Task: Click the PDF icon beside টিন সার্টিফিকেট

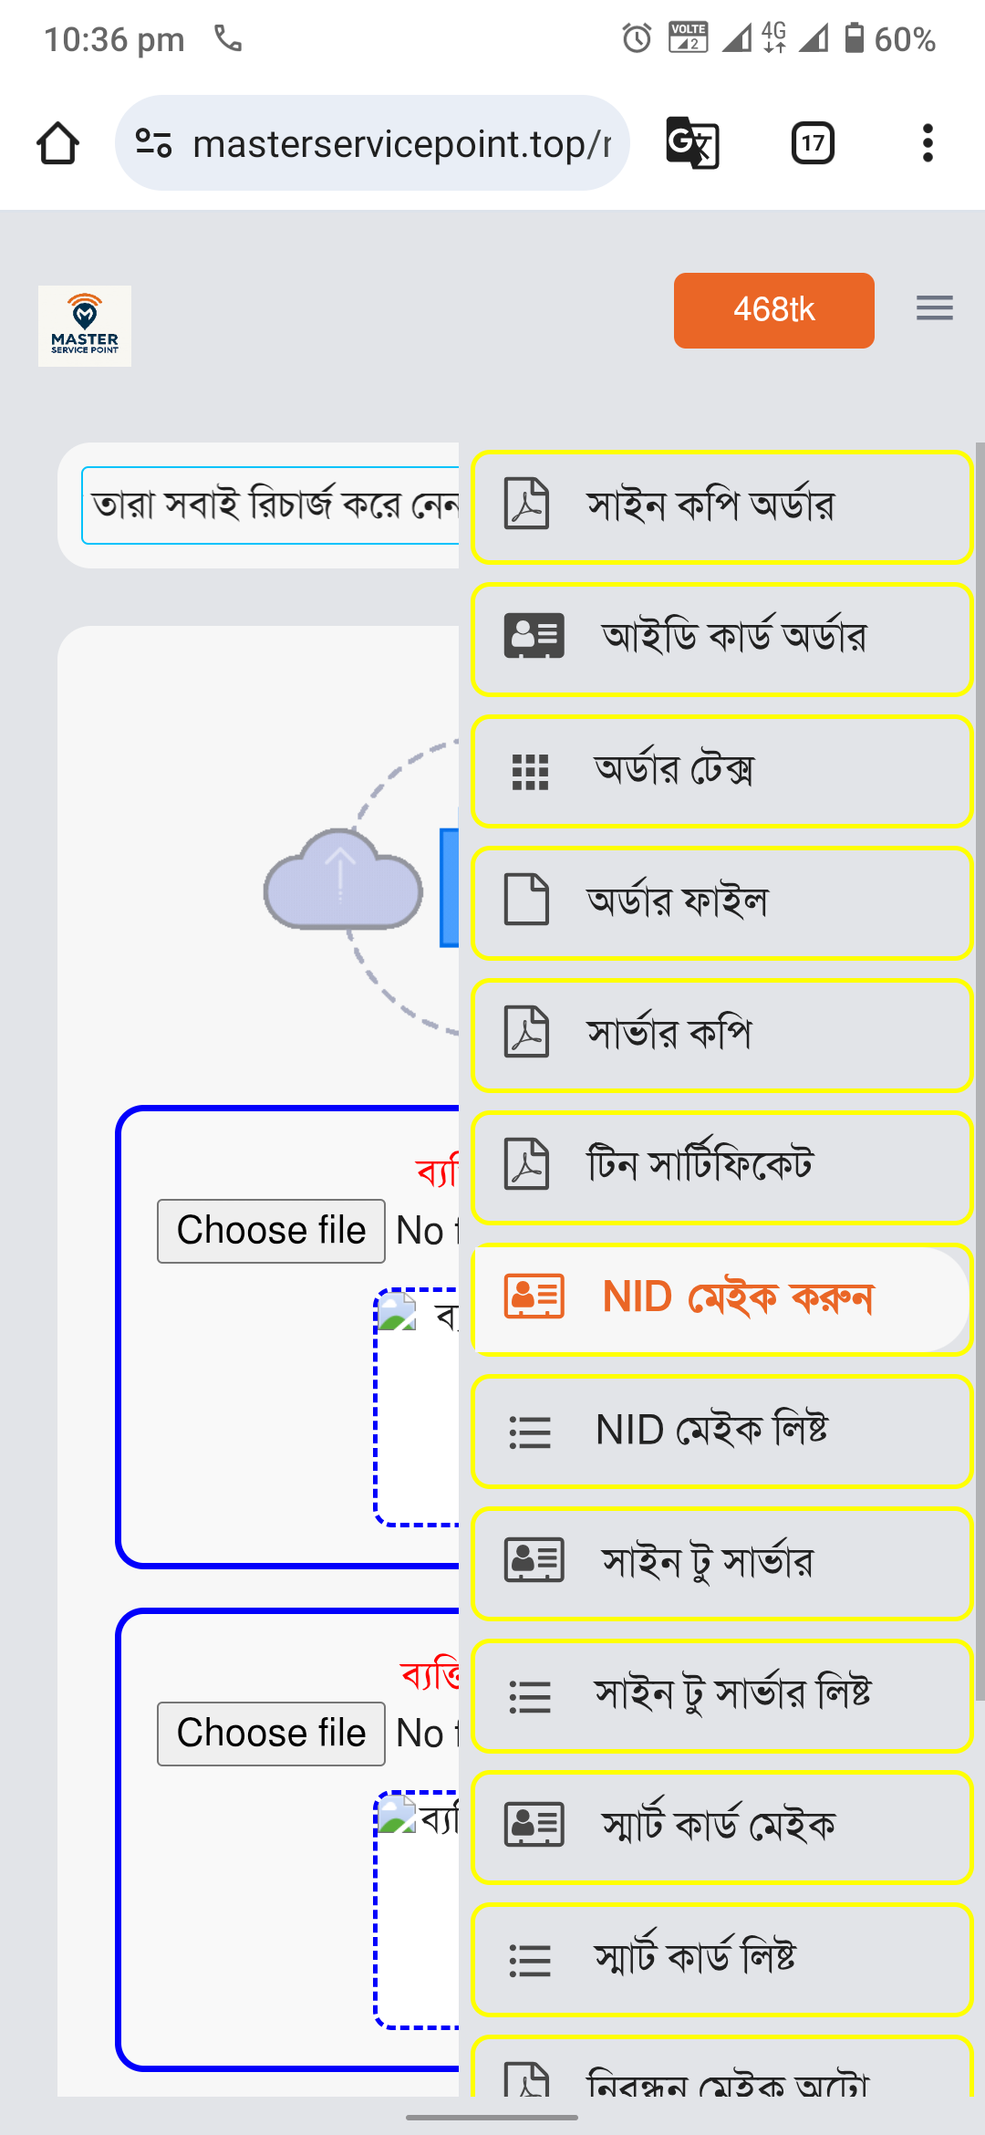Action: [x=527, y=1164]
